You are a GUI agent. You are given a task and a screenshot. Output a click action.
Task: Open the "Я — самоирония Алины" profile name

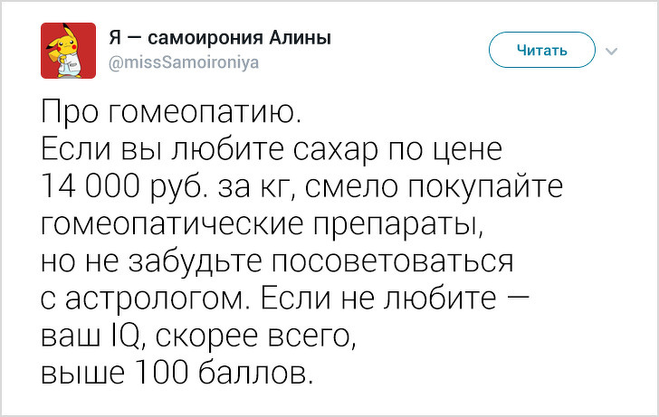(x=219, y=38)
